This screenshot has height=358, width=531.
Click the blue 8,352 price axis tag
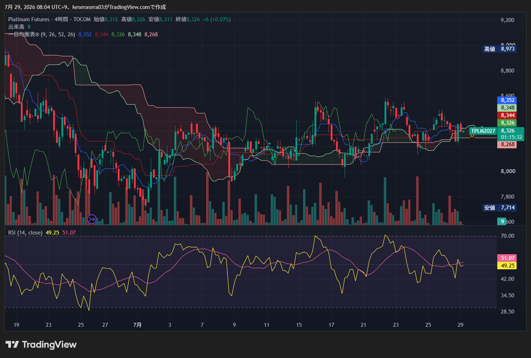click(507, 100)
